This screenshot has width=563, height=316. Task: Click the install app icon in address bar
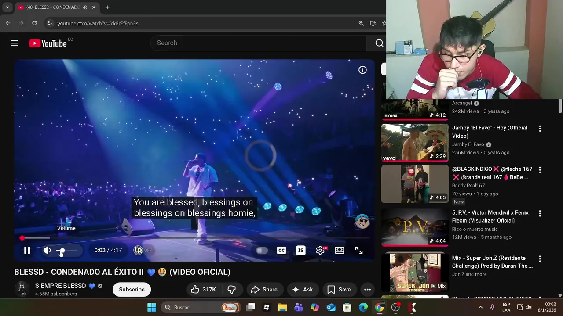[373, 23]
